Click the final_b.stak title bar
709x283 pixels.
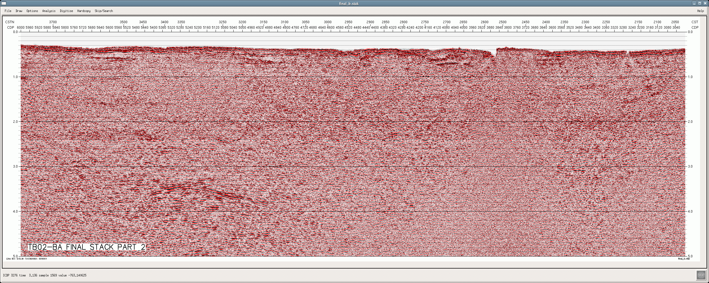pos(349,3)
